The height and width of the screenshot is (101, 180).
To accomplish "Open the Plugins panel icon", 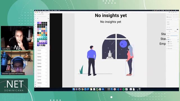I will coord(35,86).
